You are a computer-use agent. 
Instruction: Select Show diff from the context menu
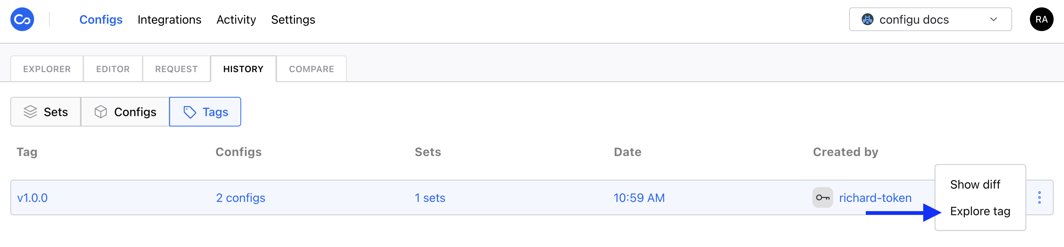[975, 184]
